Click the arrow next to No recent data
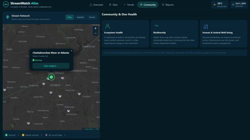 [x=65, y=135]
